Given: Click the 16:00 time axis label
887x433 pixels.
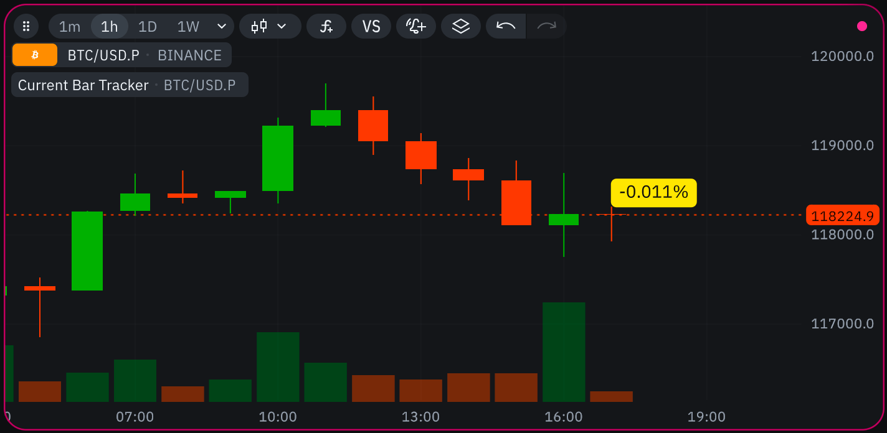Looking at the screenshot, I should coord(564,416).
